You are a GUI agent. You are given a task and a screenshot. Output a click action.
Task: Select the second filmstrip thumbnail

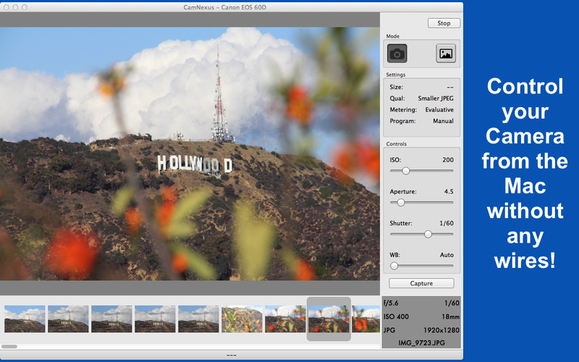pyautogui.click(x=68, y=319)
